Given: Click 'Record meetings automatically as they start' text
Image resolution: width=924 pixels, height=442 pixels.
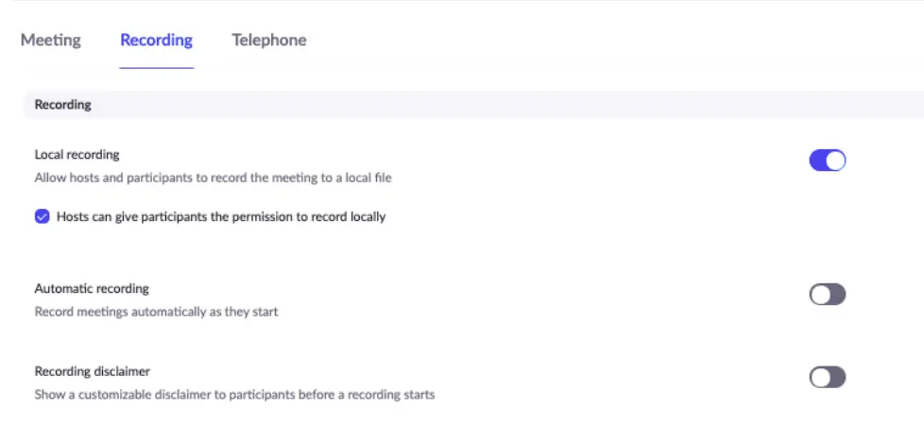Looking at the screenshot, I should [156, 311].
